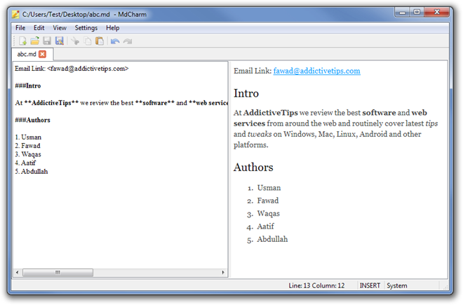This screenshot has width=463, height=305.
Task: Open the Help menu
Action: (x=113, y=28)
